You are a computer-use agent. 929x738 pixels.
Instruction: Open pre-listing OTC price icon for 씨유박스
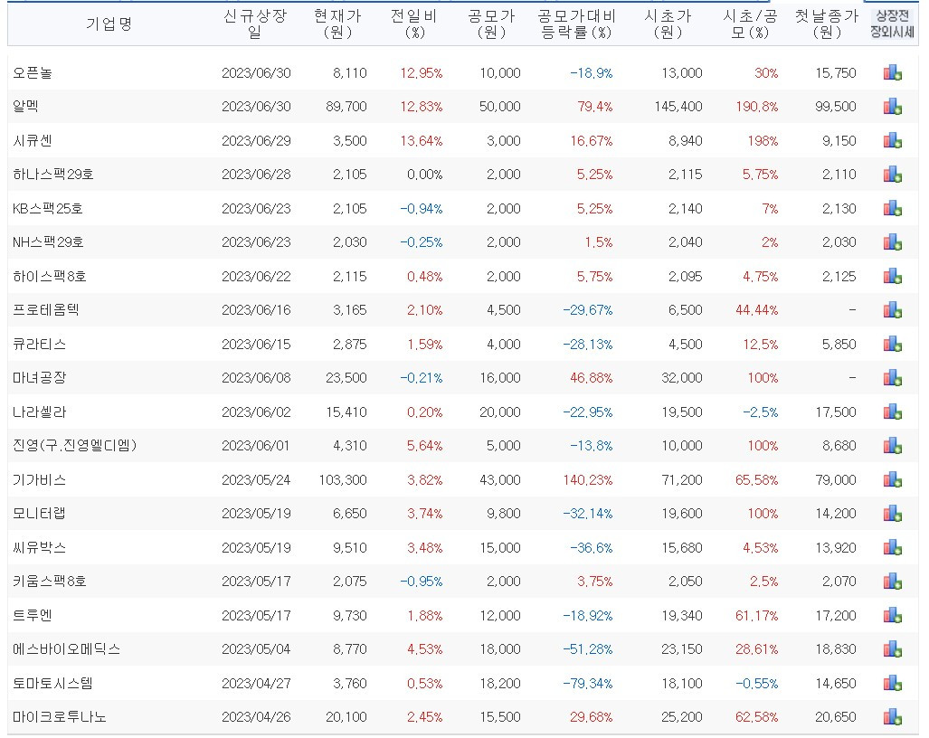[892, 547]
